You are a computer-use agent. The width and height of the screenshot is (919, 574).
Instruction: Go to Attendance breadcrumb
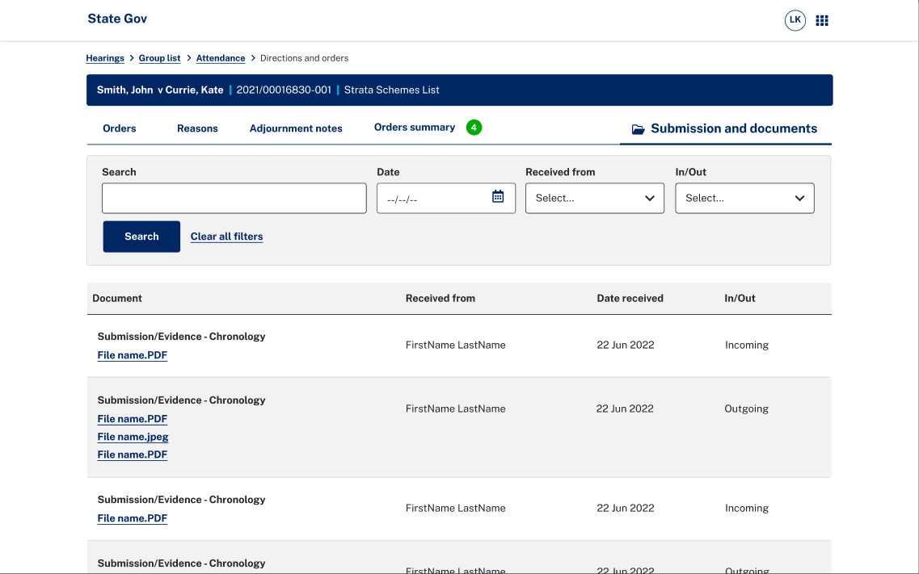click(x=221, y=58)
